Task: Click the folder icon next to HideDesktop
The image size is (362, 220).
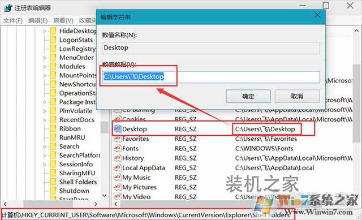Action: point(53,31)
